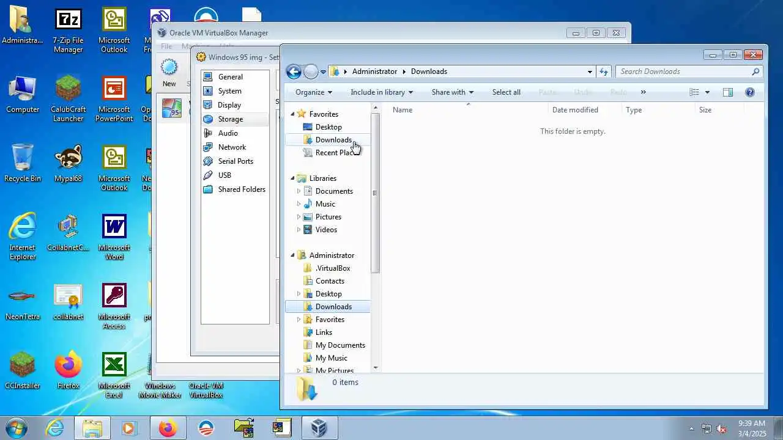The height and width of the screenshot is (440, 783).
Task: Select System in VirtualBox settings list
Action: (235, 91)
